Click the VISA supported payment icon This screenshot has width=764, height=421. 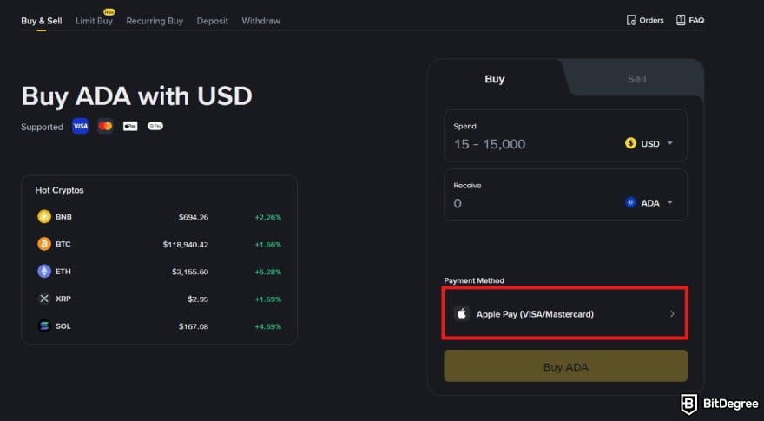click(x=81, y=126)
